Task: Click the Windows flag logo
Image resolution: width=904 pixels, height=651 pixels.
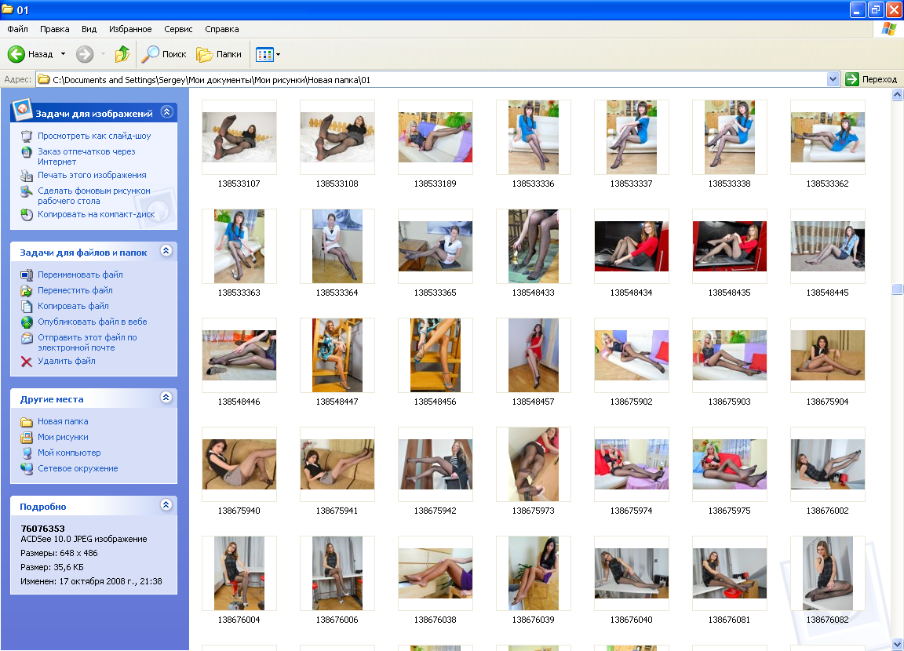Action: click(x=889, y=29)
